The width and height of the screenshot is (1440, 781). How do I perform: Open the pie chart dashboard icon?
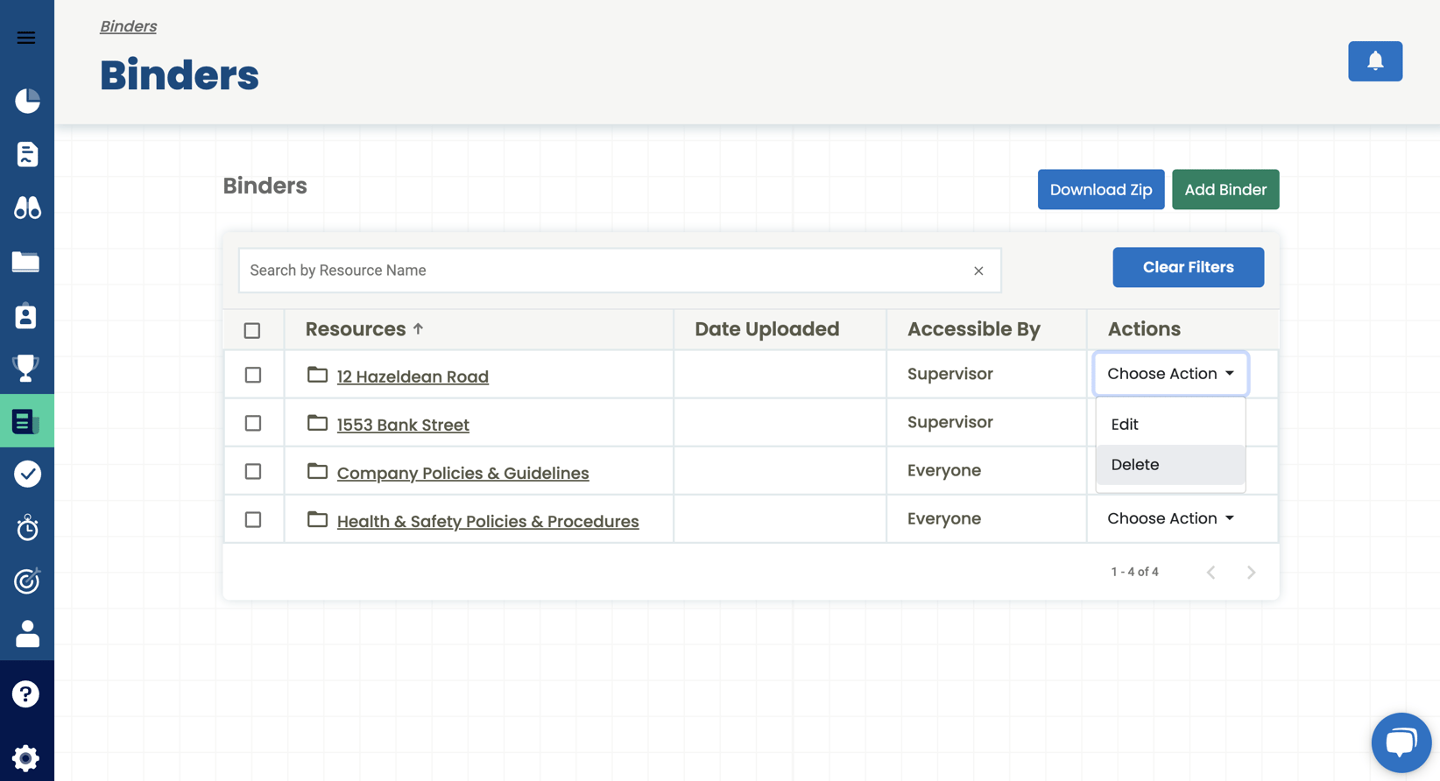coord(27,101)
